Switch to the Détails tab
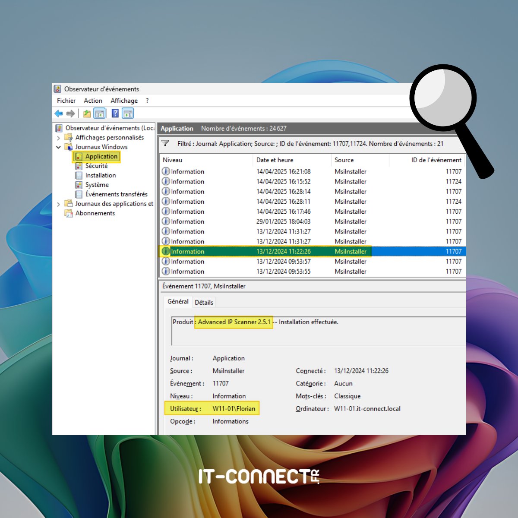518x518 pixels. pyautogui.click(x=204, y=302)
